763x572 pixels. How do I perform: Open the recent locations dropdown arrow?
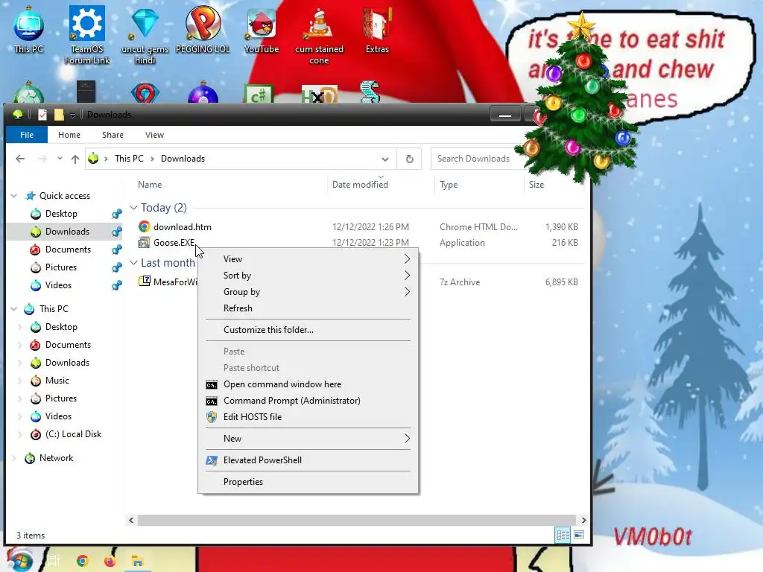click(x=60, y=159)
